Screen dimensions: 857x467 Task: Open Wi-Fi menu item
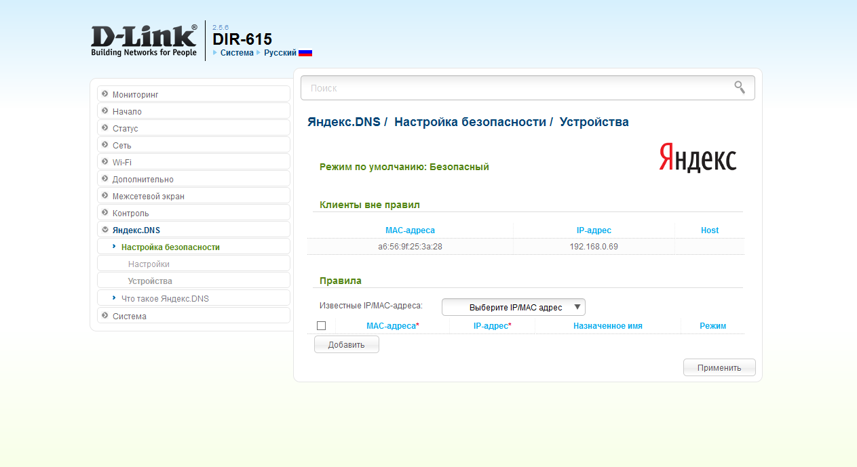[x=194, y=162]
